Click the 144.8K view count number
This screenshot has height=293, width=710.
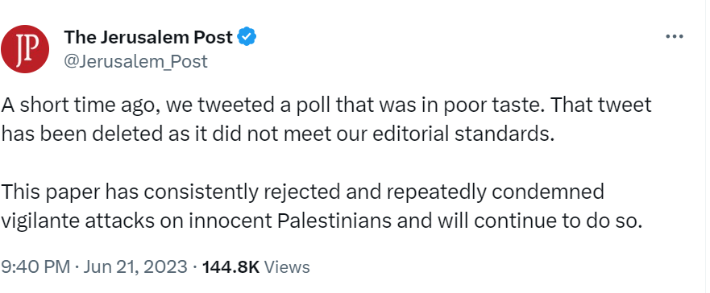[x=230, y=266]
